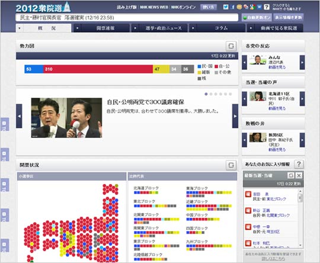Select the first slideshow dot
320x263 pixels.
[206, 94]
